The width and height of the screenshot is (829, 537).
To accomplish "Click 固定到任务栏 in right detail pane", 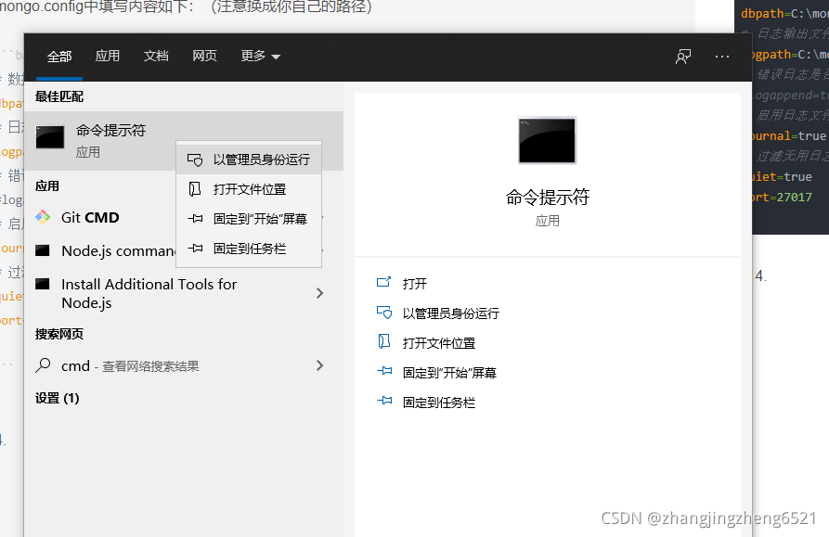I will click(439, 402).
